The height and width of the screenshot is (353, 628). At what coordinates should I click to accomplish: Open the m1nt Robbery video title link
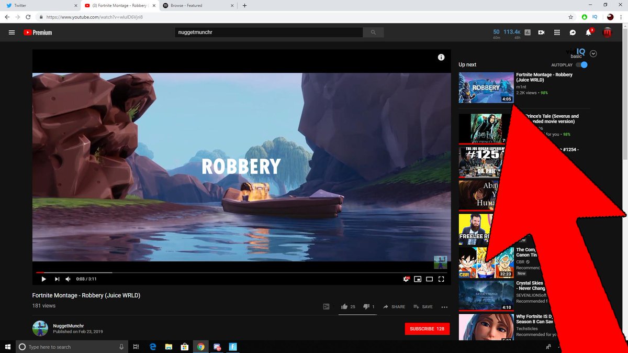click(544, 78)
